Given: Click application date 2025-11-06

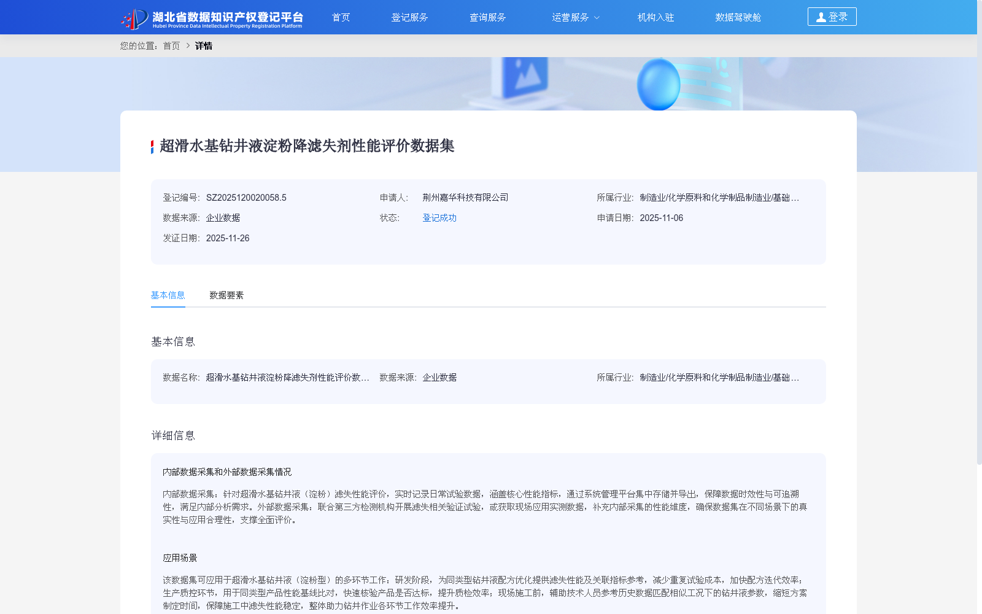Looking at the screenshot, I should [x=661, y=218].
